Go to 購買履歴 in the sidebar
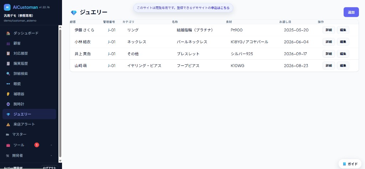Screen dimensions: 365x169 (29, 63)
